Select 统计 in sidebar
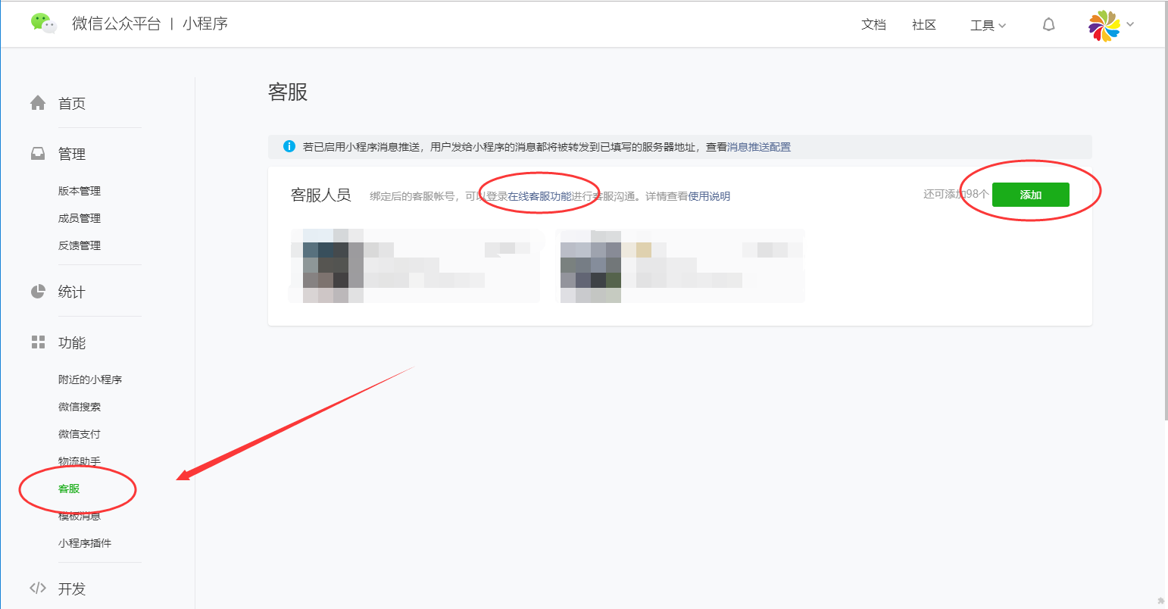Viewport: 1168px width, 609px height. tap(72, 292)
